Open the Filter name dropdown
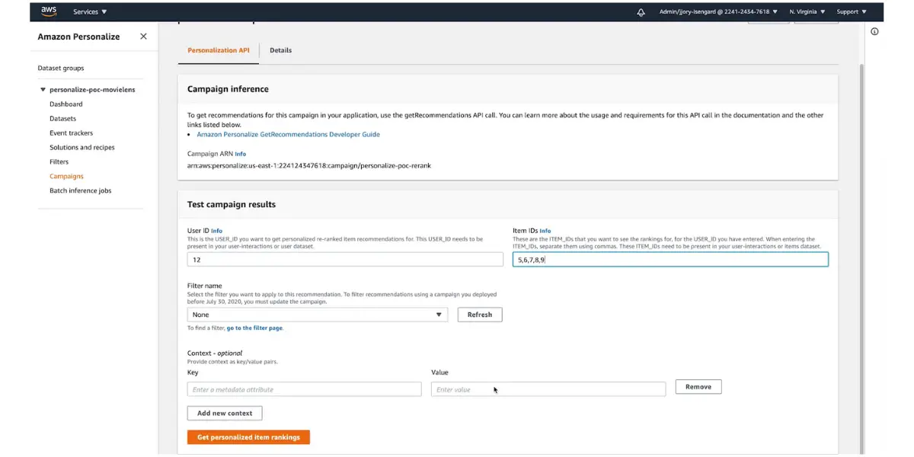The width and height of the screenshot is (914, 457). (x=318, y=315)
